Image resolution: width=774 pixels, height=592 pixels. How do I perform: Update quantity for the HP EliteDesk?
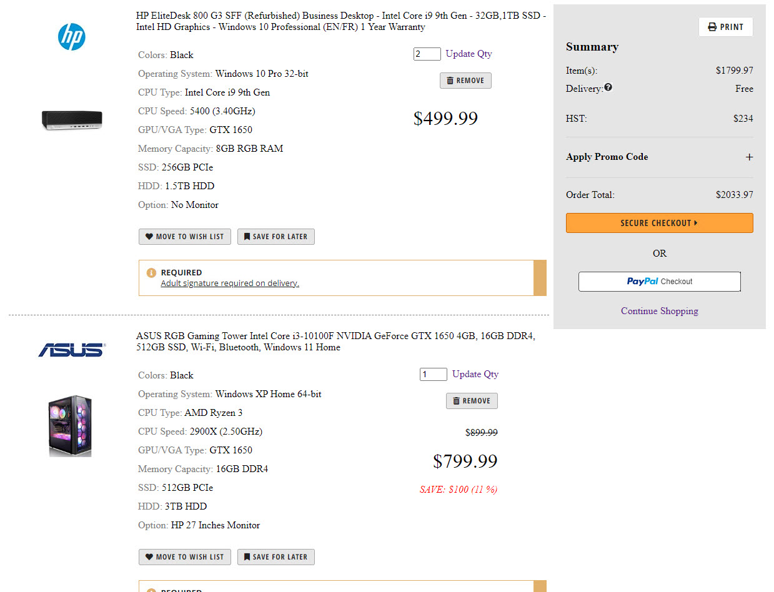(469, 54)
